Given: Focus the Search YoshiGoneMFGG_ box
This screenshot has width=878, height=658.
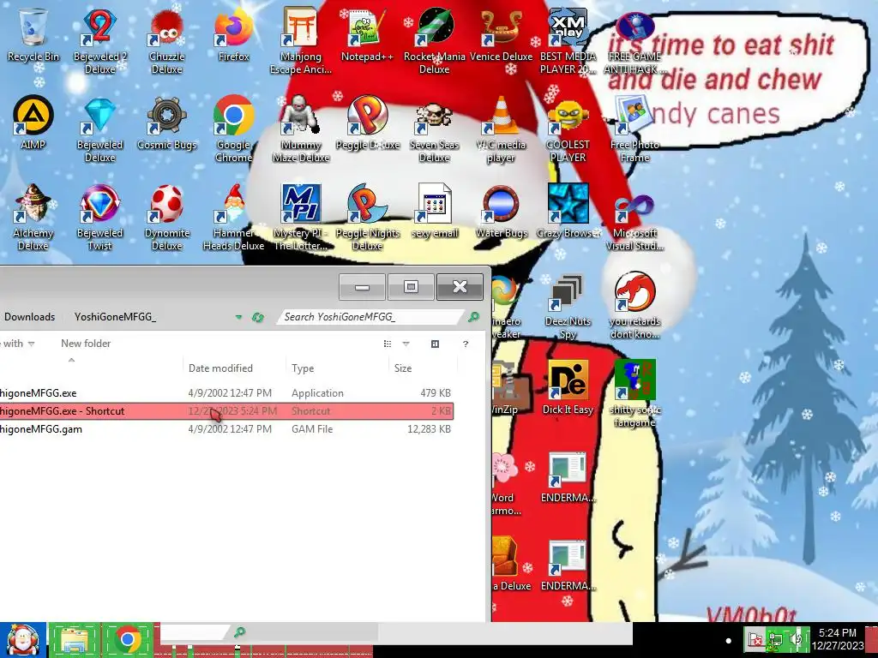Looking at the screenshot, I should pyautogui.click(x=370, y=317).
